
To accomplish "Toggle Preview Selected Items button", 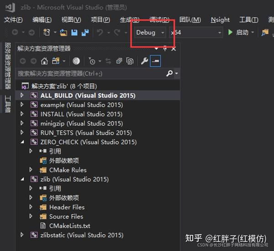I will 155,61.
